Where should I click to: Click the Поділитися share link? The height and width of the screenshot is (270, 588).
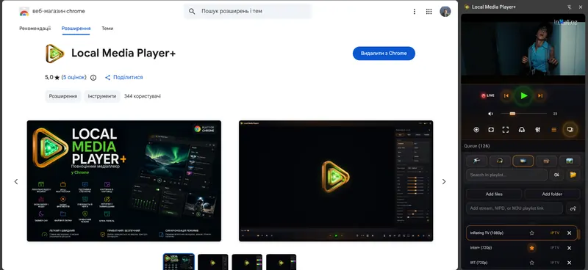pos(123,78)
